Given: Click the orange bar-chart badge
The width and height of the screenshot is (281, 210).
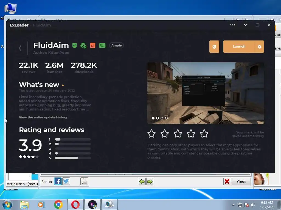Looking at the screenshot, I should click(93, 46).
